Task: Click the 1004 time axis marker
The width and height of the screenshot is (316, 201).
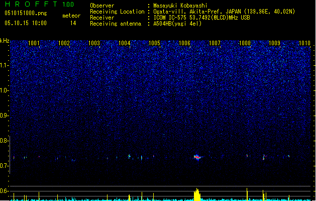Action: click(x=125, y=43)
